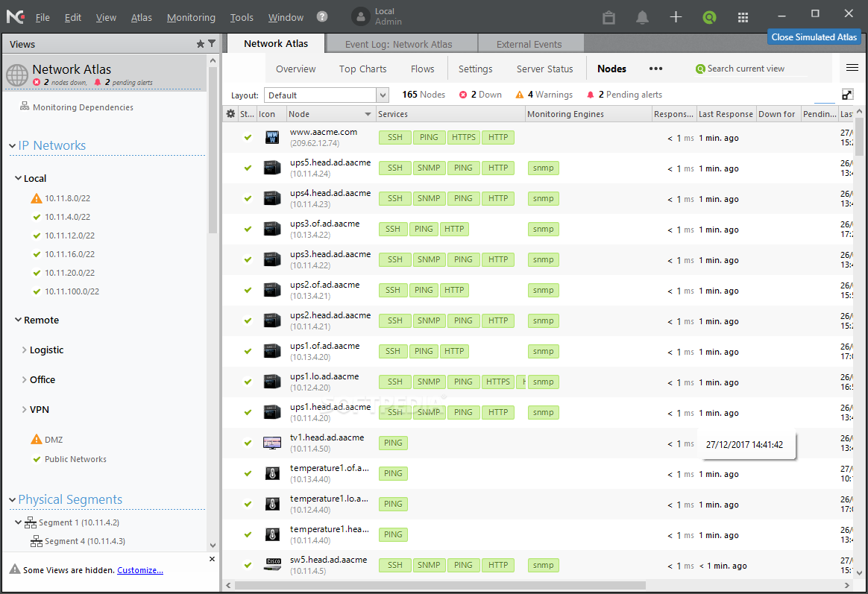This screenshot has height=594, width=868.
Task: Open the clipboard tasks icon
Action: coord(609,17)
